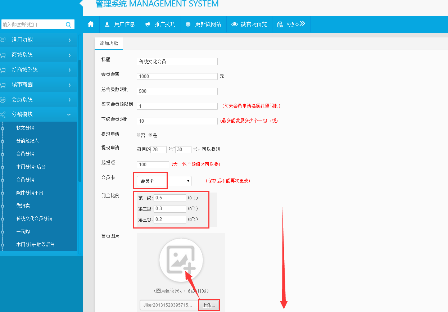Click the sidebar search input field
This screenshot has width=448, height=312.
click(33, 24)
